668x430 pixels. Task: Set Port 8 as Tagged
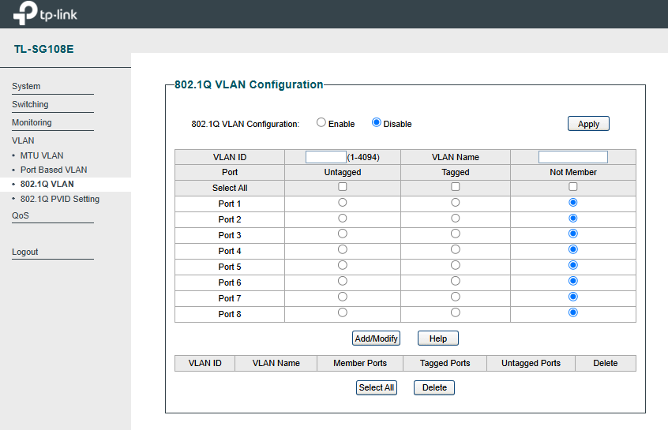coord(456,312)
